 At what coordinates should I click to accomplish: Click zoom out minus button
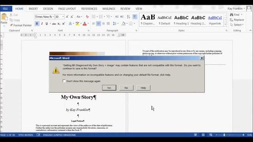coord(217,135)
